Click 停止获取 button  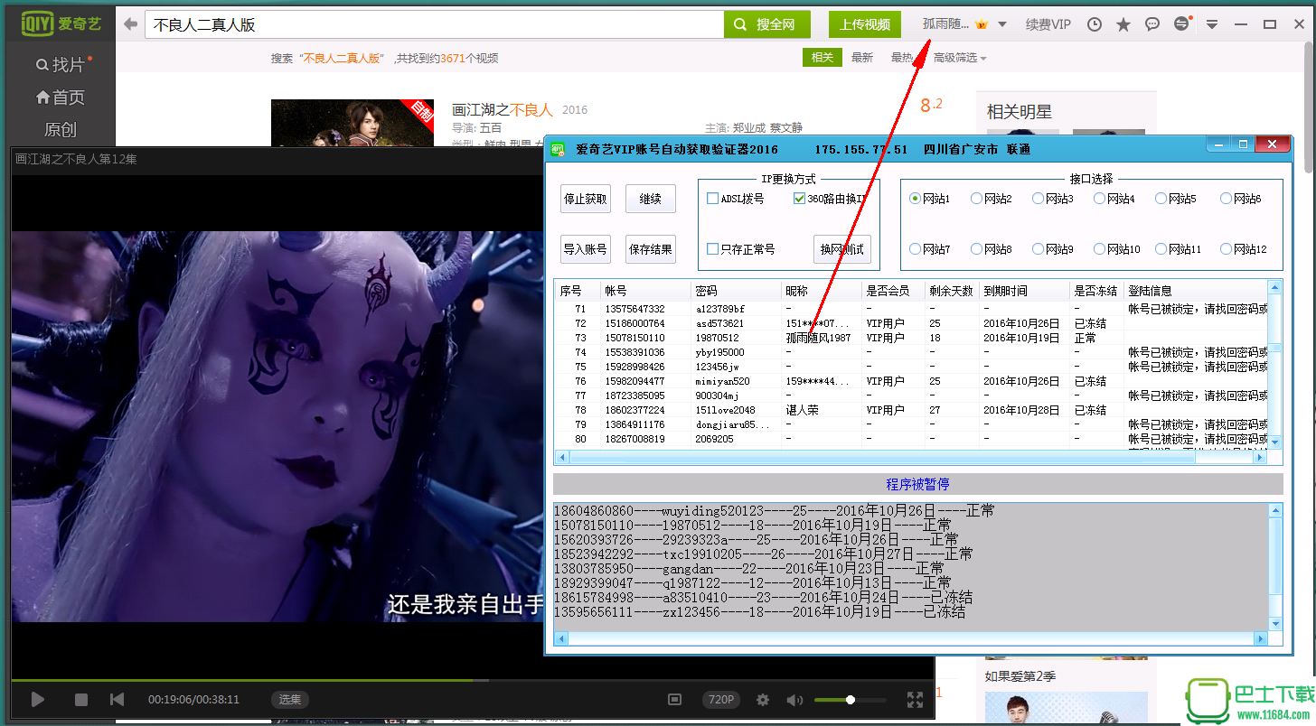[586, 199]
